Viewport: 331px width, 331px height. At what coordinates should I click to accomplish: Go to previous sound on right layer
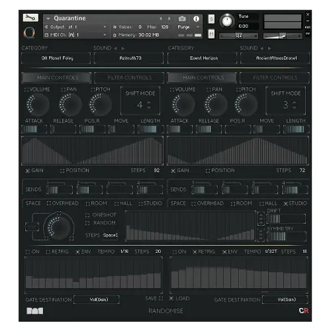[261, 48]
